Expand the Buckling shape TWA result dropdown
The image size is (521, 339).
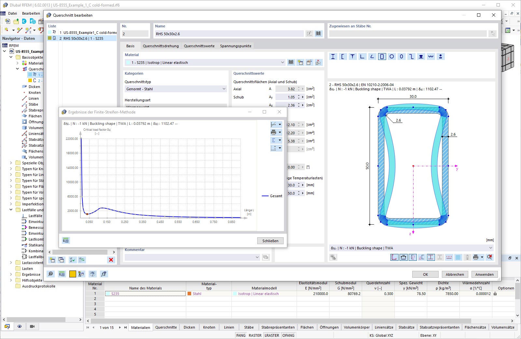pos(490,248)
